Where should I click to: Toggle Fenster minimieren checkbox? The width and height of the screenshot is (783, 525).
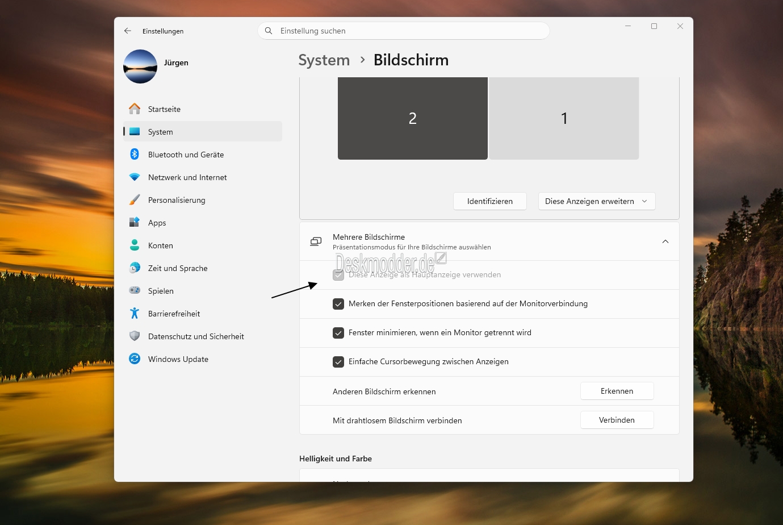[x=338, y=333]
